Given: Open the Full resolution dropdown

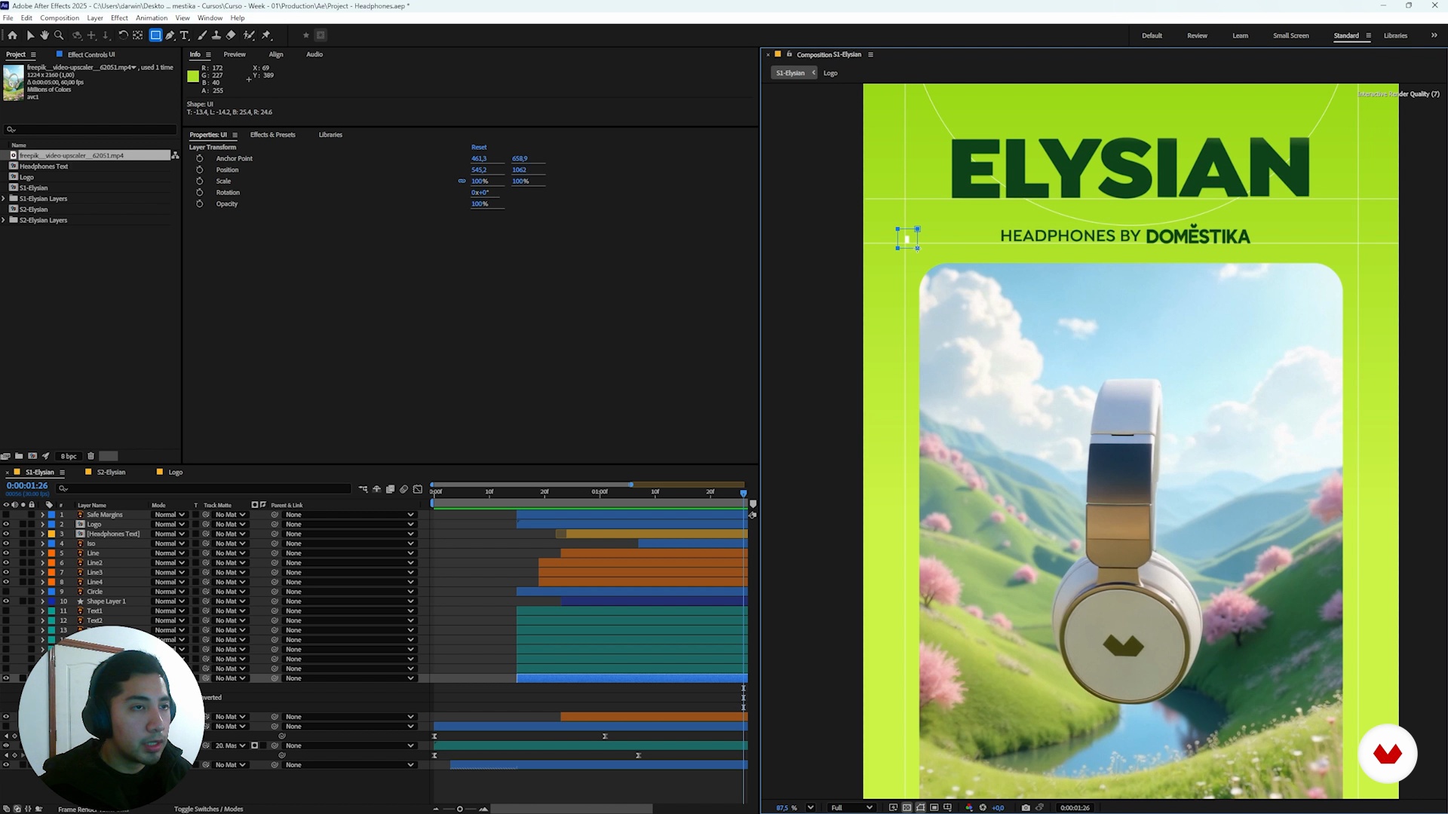Looking at the screenshot, I should point(851,807).
